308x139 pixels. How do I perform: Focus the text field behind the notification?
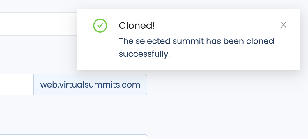38,24
